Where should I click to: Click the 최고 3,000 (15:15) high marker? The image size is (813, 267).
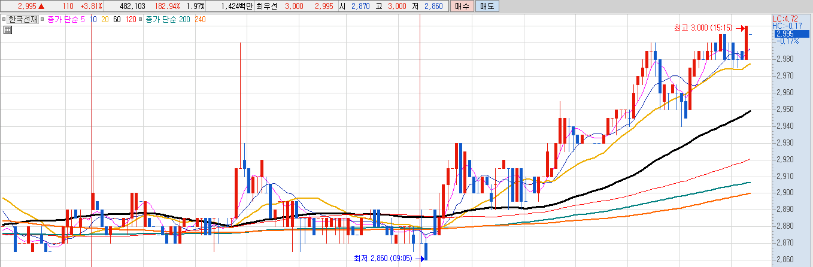coord(703,28)
